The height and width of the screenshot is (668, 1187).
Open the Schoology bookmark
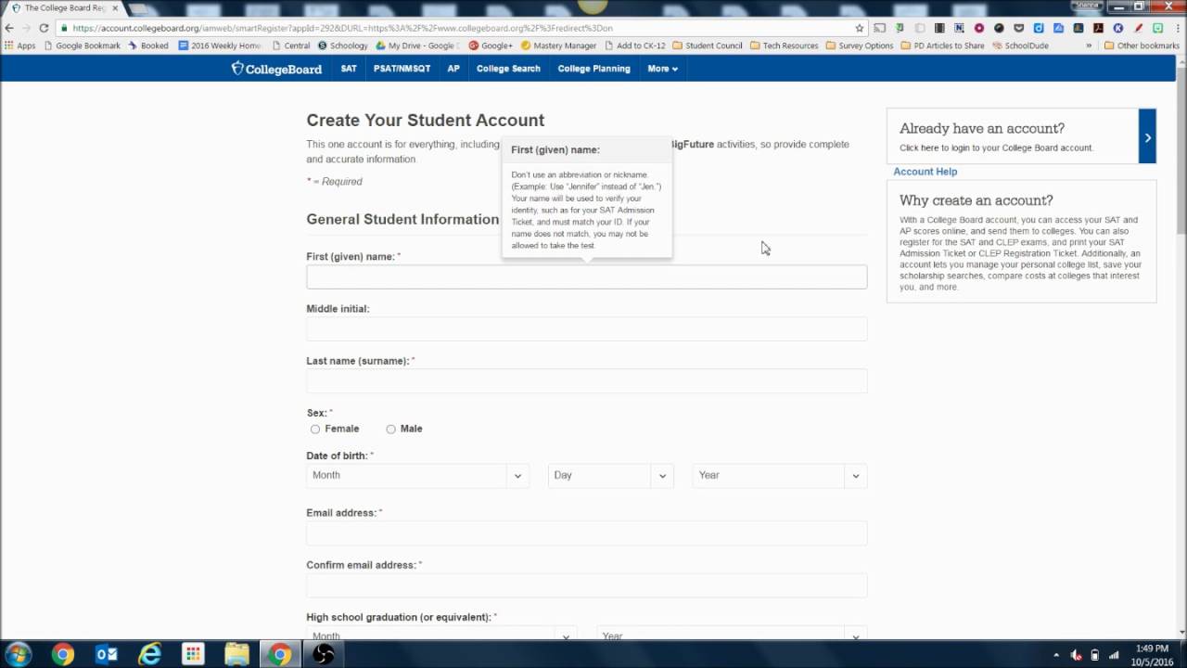point(342,45)
